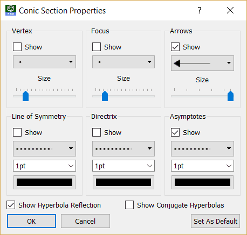Image resolution: width=247 pixels, height=235 pixels.
Task: Toggle Show Hyperbola Reflection checkbox
Action: 11,205
